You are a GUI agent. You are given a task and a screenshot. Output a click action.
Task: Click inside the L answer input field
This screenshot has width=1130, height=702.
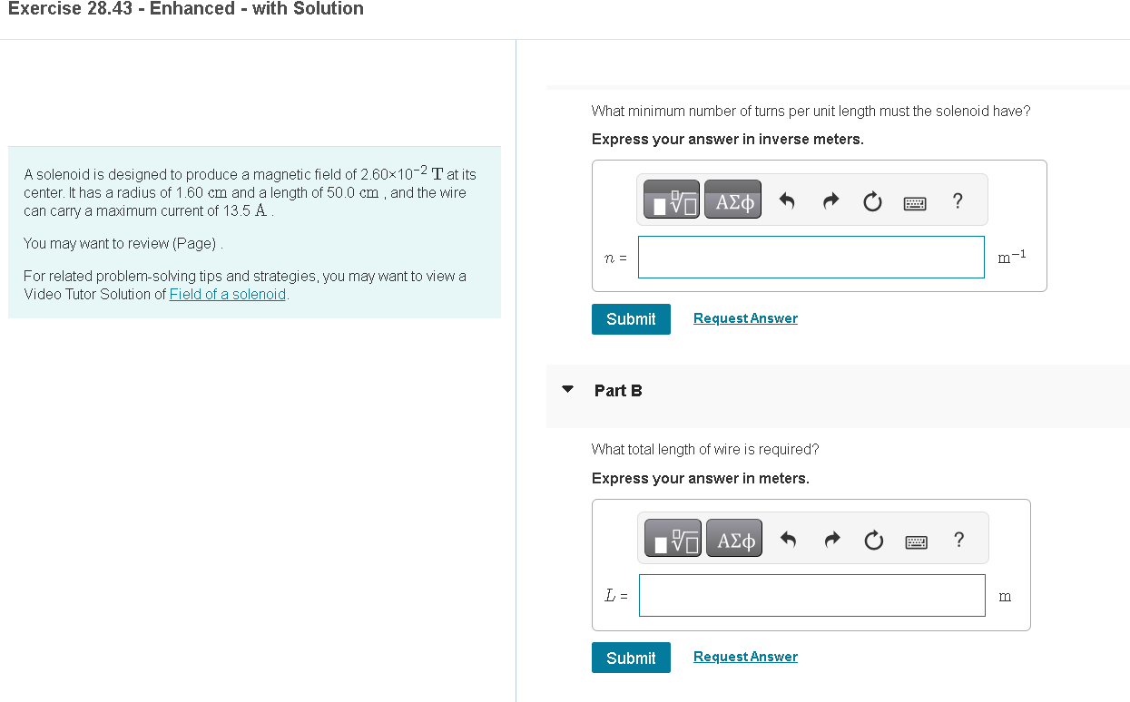tap(811, 595)
